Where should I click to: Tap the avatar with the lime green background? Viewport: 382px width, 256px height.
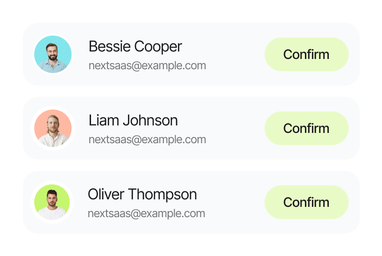(x=52, y=202)
